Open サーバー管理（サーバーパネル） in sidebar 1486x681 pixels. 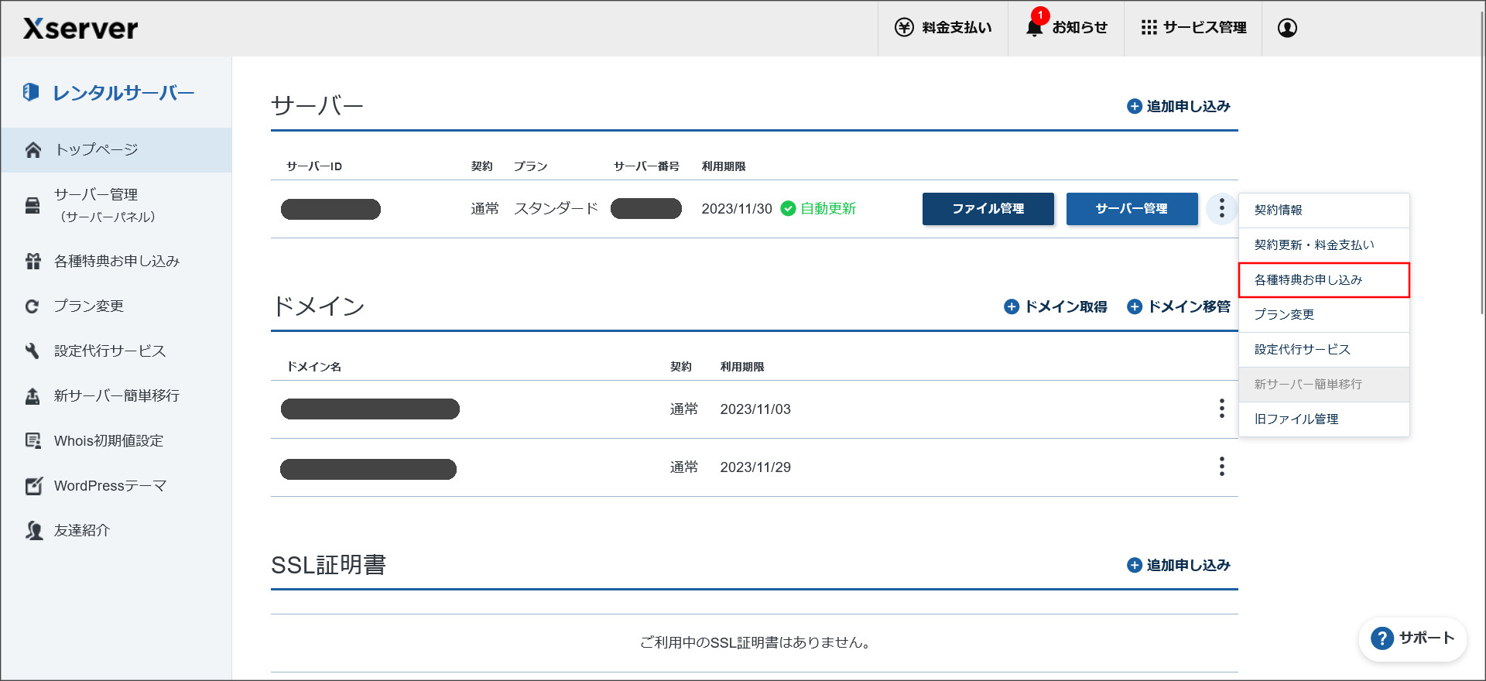[x=116, y=206]
